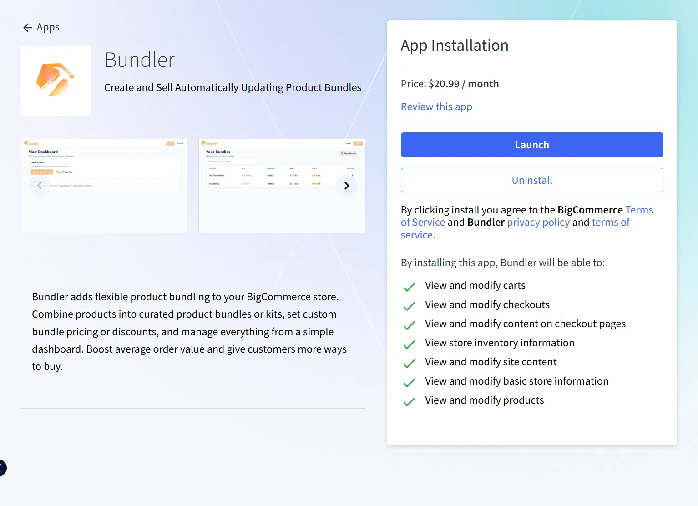
Task: Select the text View and modify products
Action: coord(485,400)
